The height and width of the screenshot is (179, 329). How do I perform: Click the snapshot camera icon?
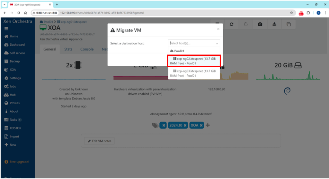click(260, 24)
